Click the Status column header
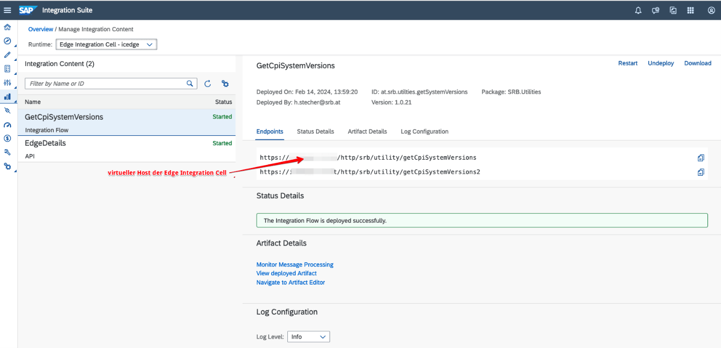This screenshot has height=348, width=721. pyautogui.click(x=223, y=102)
